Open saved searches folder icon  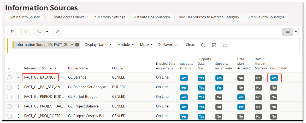pyautogui.click(x=225, y=45)
